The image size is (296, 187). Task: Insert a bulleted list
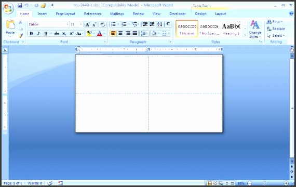(x=113, y=24)
